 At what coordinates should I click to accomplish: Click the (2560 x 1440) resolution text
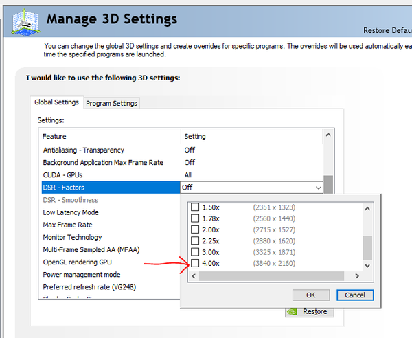[x=274, y=218]
